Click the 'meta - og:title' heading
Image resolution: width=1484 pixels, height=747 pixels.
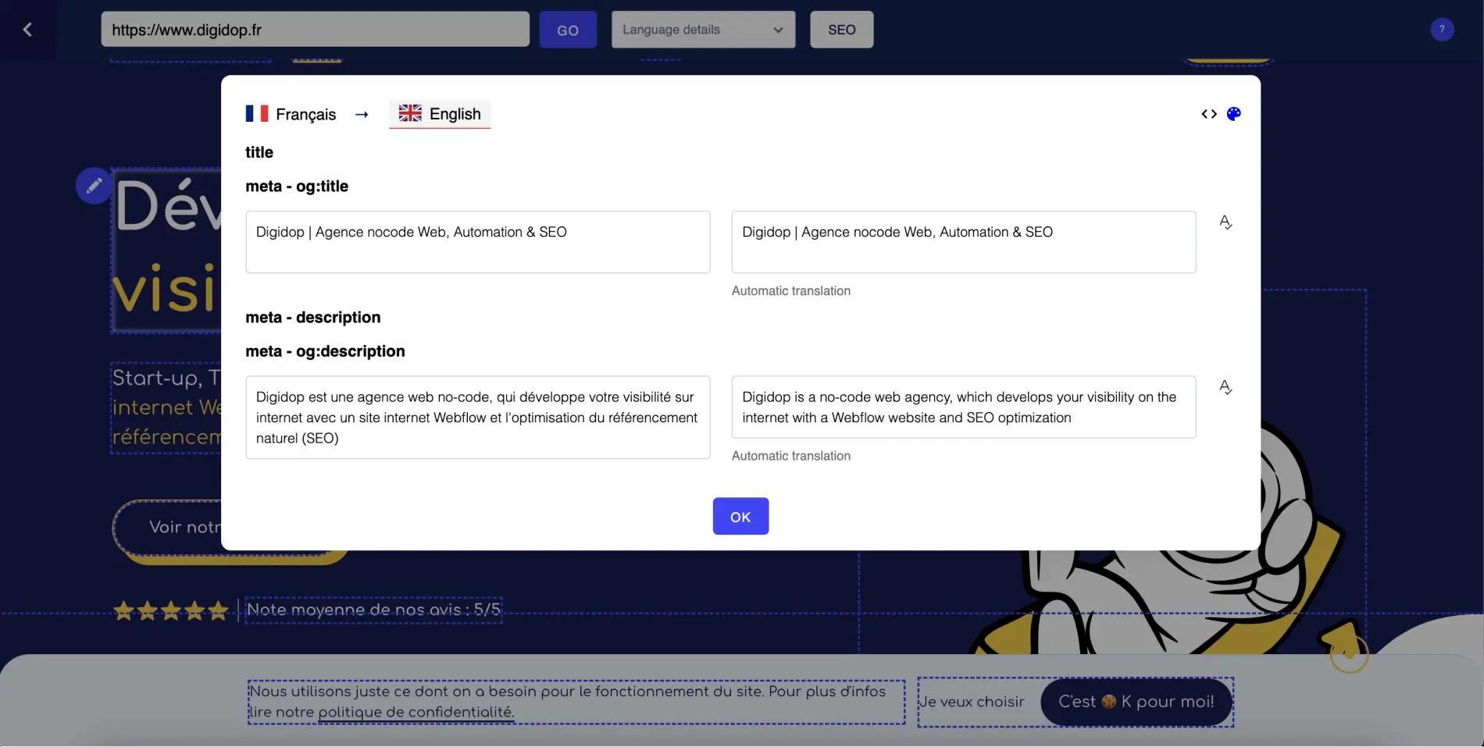(x=297, y=187)
